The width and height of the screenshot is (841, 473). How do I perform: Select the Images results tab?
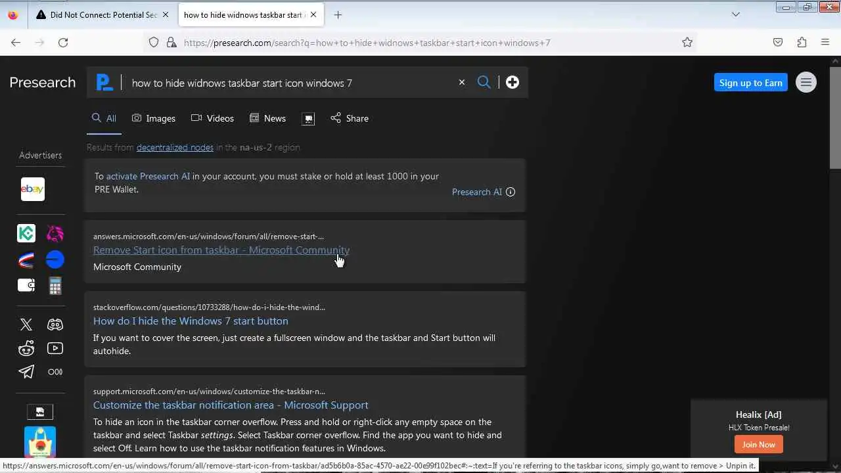click(x=154, y=118)
